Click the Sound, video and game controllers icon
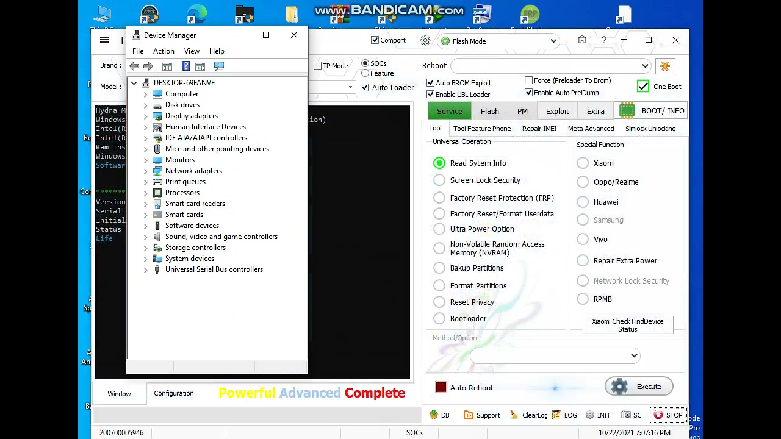The image size is (781, 439). point(157,237)
